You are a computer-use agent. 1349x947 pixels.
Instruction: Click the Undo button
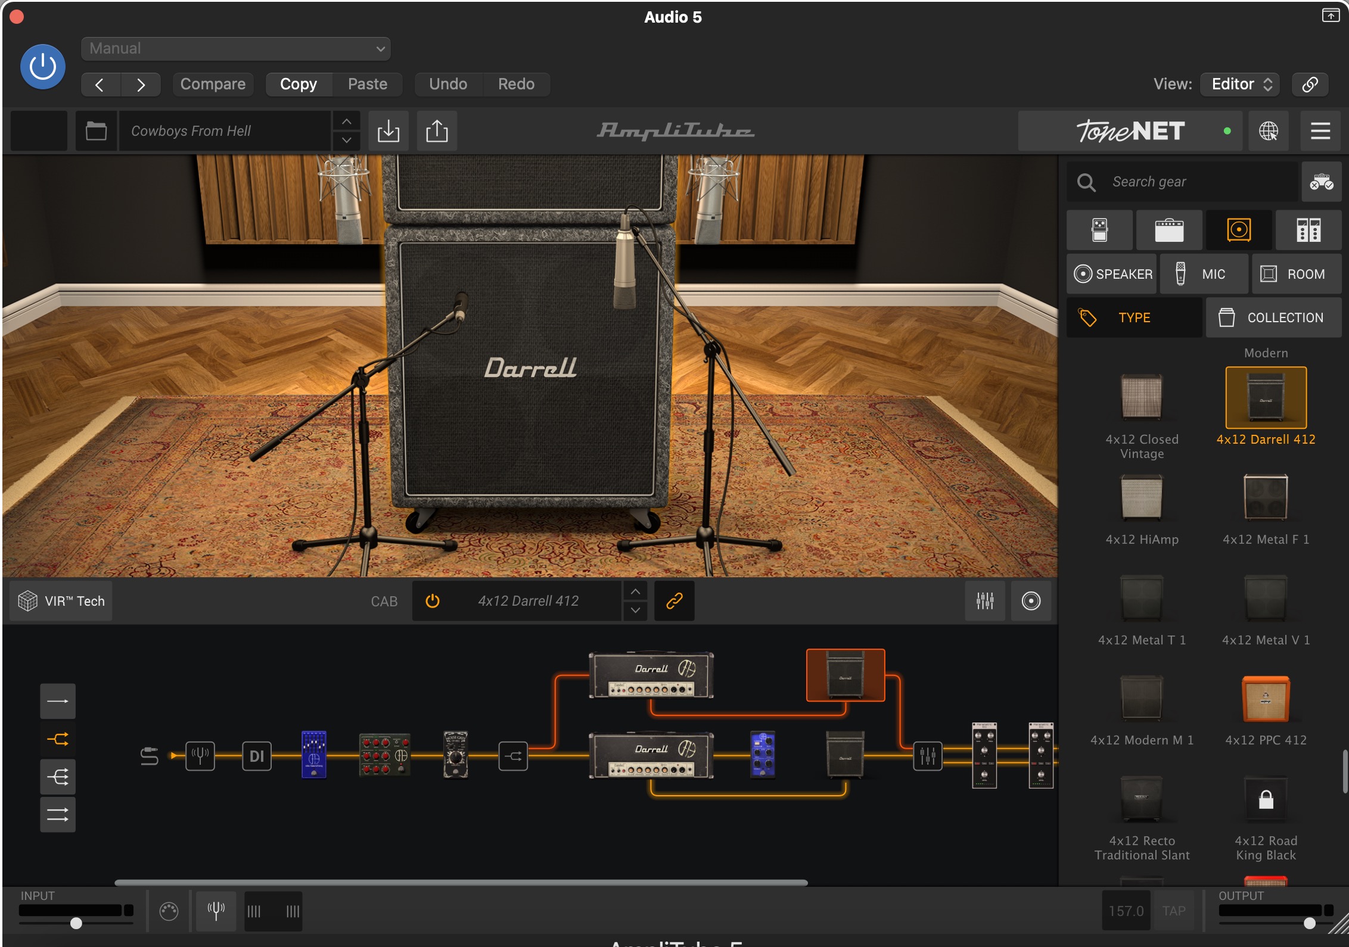point(448,84)
